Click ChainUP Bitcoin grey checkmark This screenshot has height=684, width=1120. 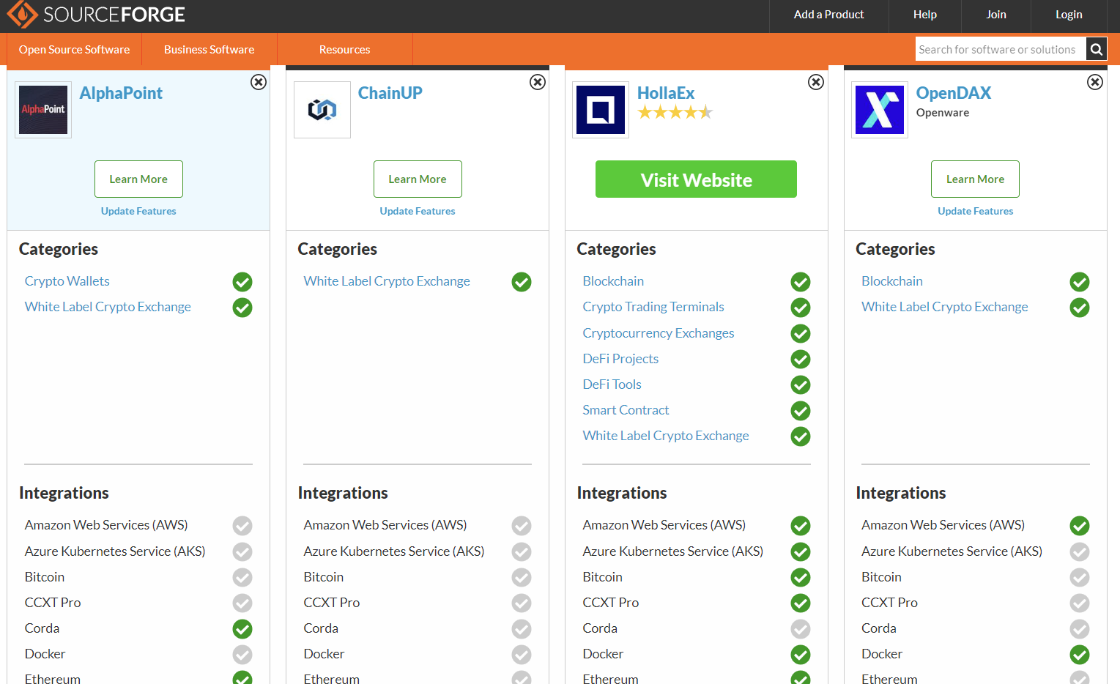pos(522,578)
